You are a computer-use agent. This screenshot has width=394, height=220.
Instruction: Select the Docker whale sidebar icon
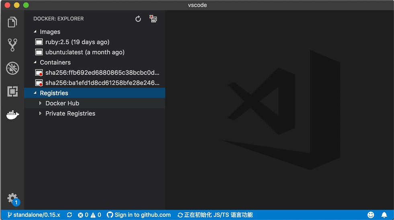coord(12,115)
